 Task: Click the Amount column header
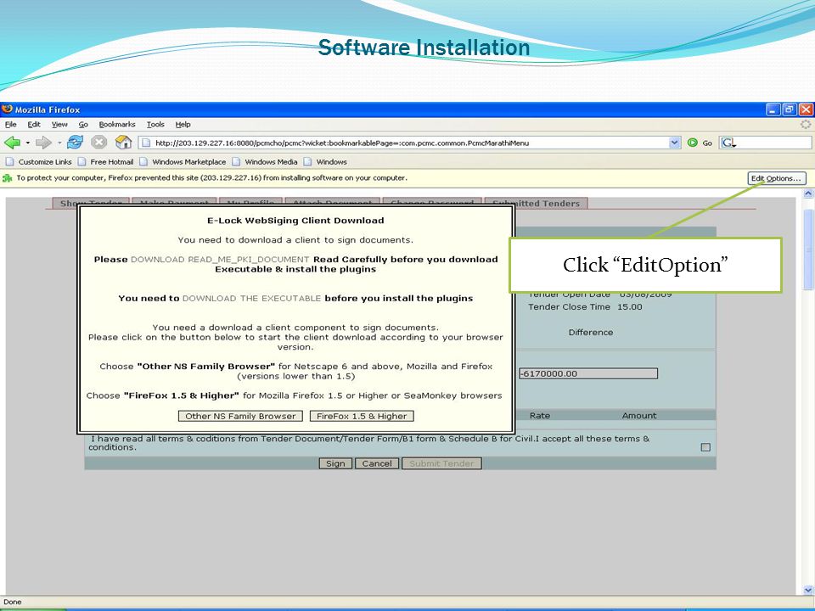[x=639, y=416]
